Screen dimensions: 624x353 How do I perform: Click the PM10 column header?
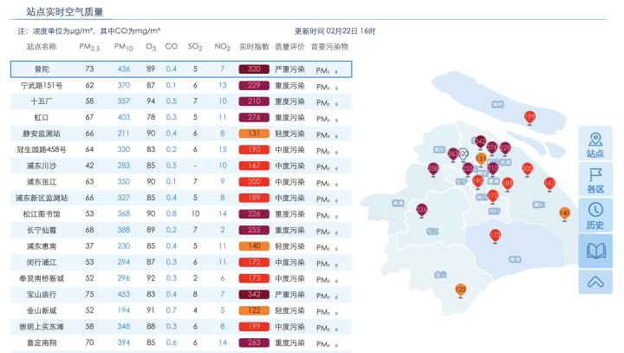pyautogui.click(x=123, y=47)
